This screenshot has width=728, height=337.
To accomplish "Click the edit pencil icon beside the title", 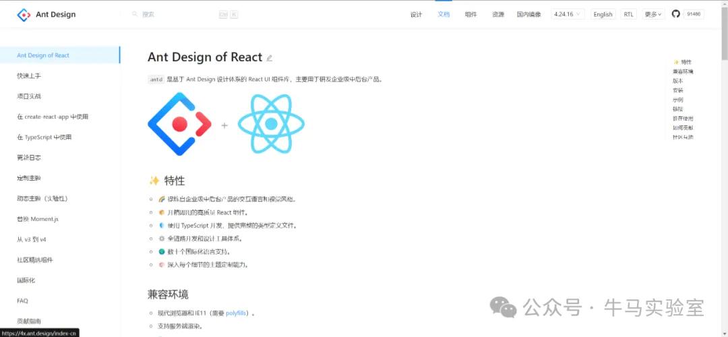I will (269, 58).
